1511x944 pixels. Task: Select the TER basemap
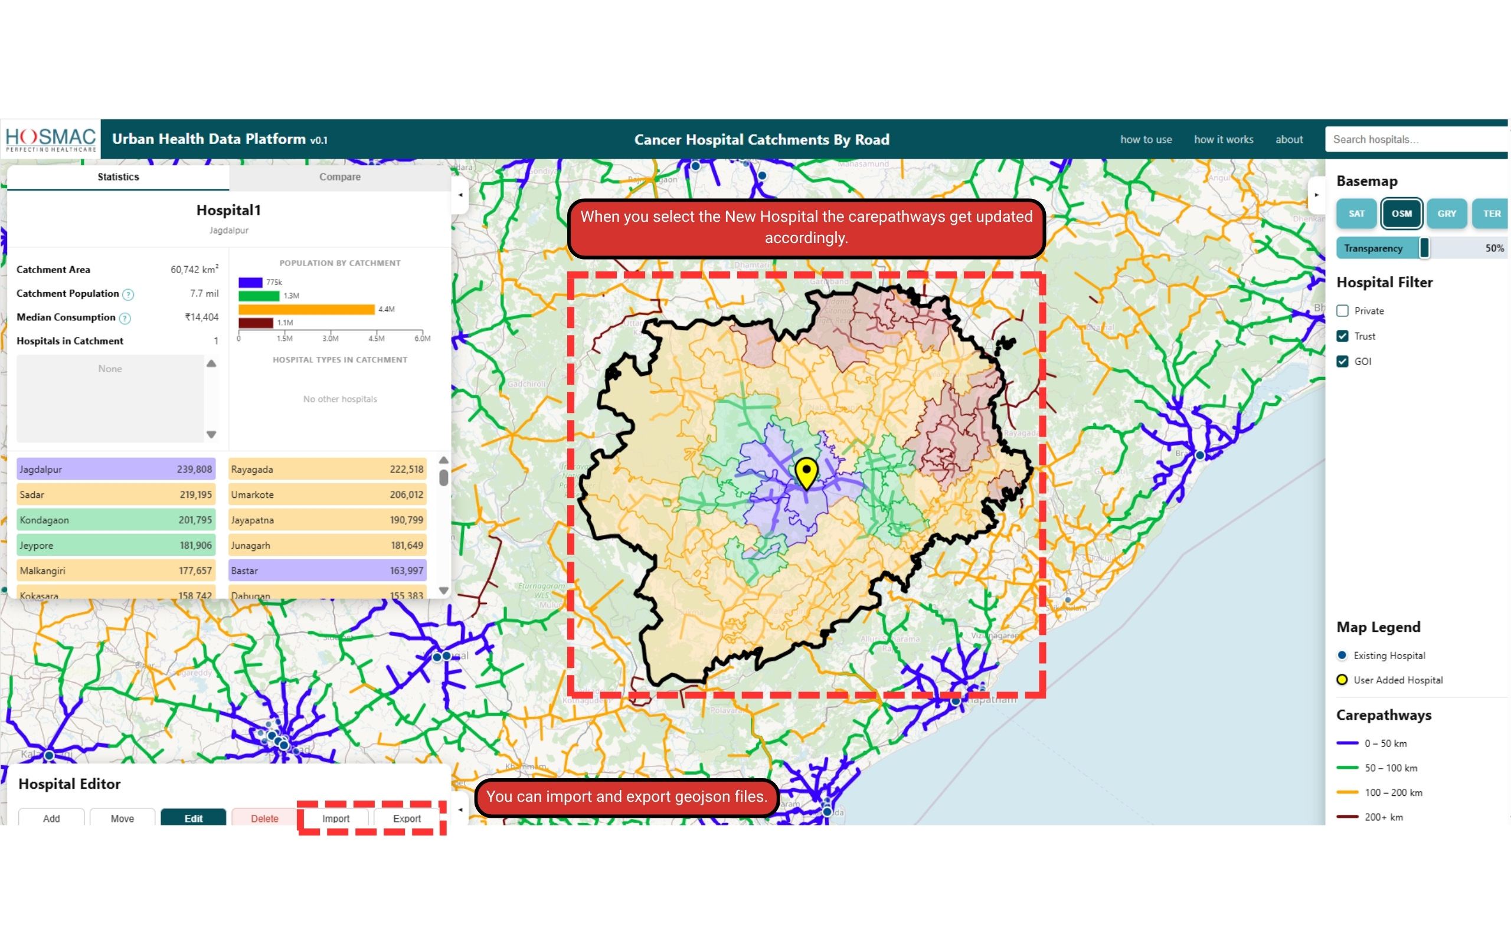click(1491, 214)
